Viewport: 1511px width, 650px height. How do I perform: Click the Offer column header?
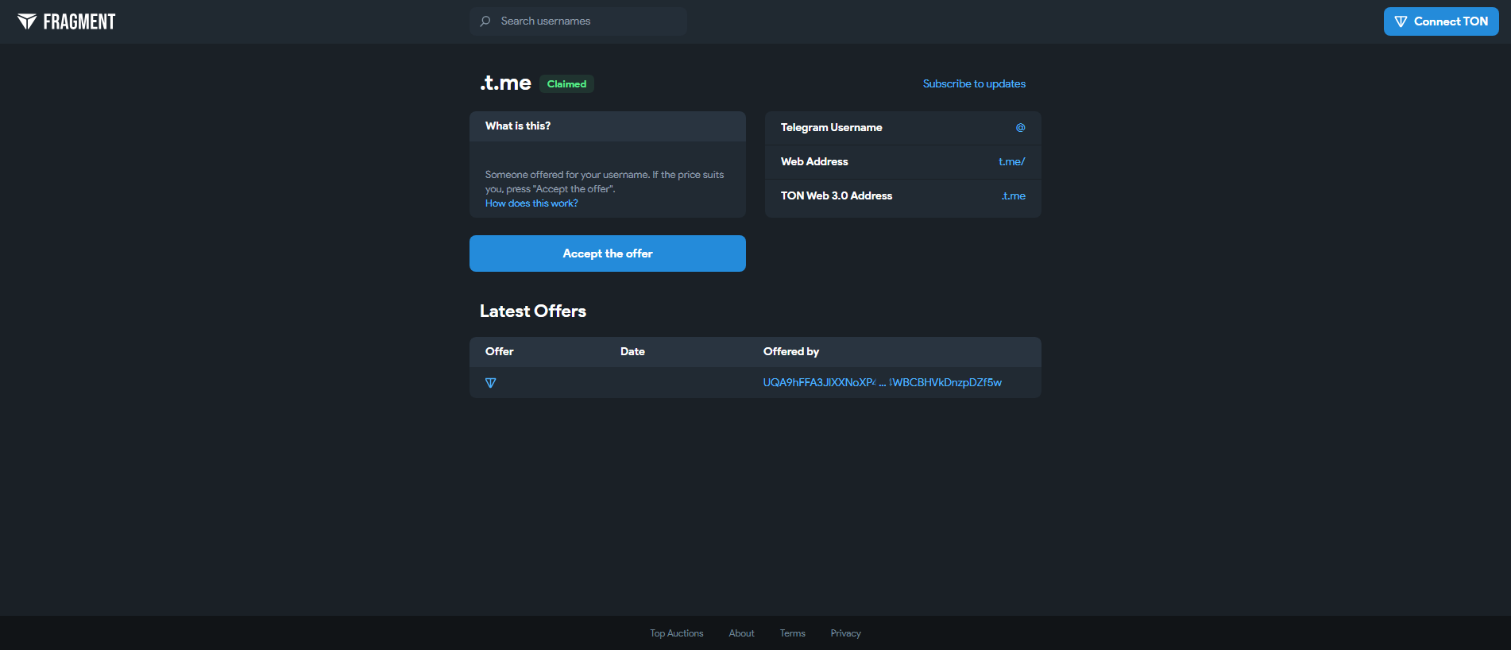(x=500, y=351)
